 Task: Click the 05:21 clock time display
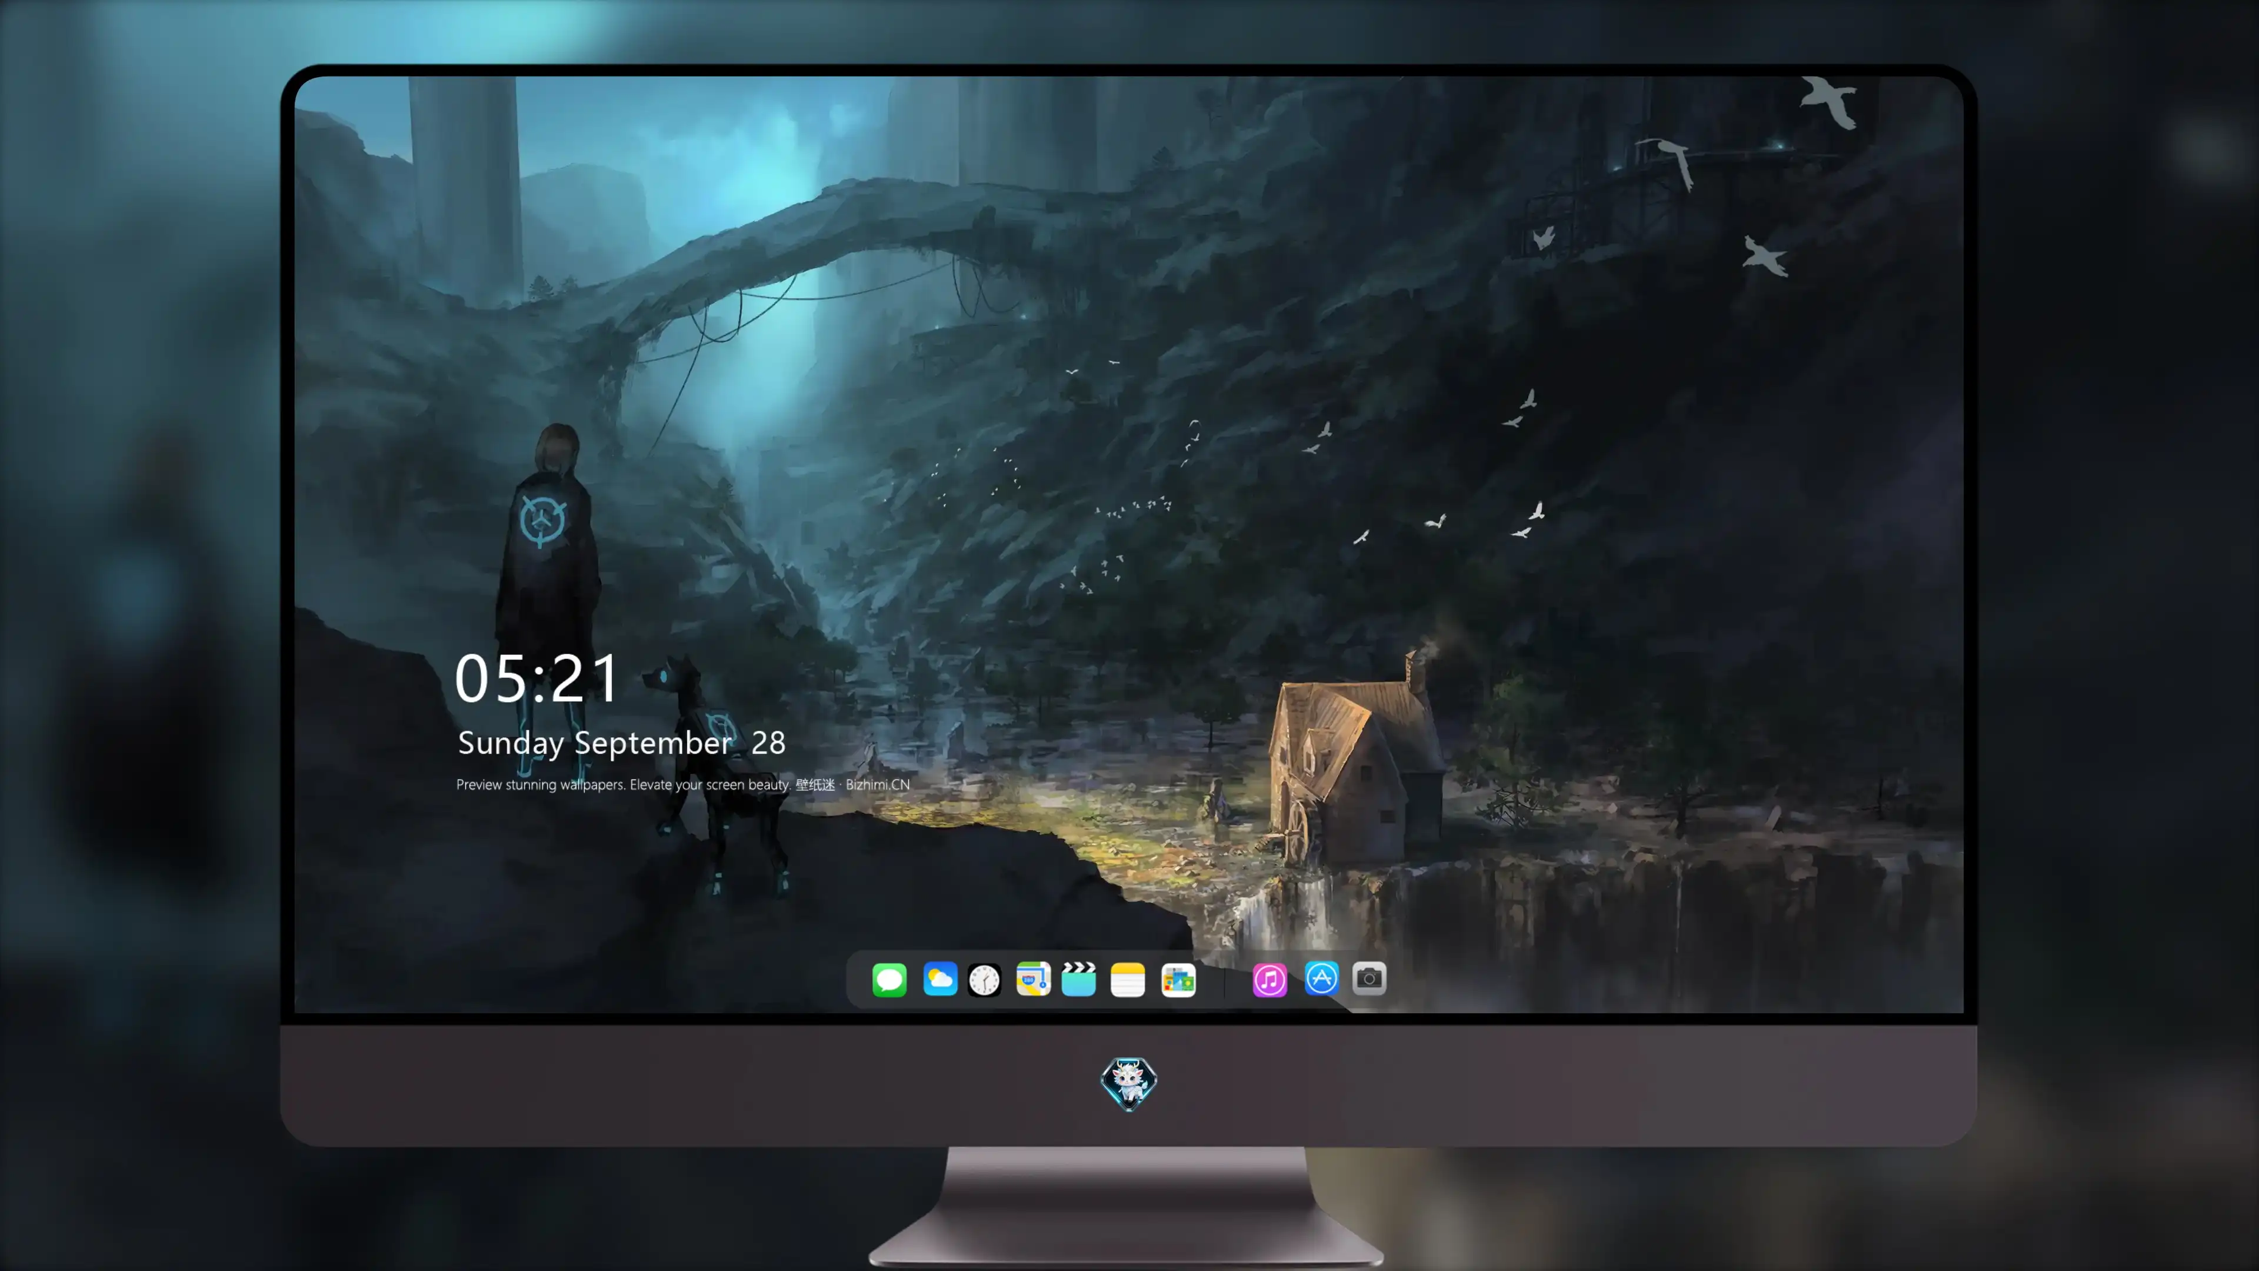point(538,678)
